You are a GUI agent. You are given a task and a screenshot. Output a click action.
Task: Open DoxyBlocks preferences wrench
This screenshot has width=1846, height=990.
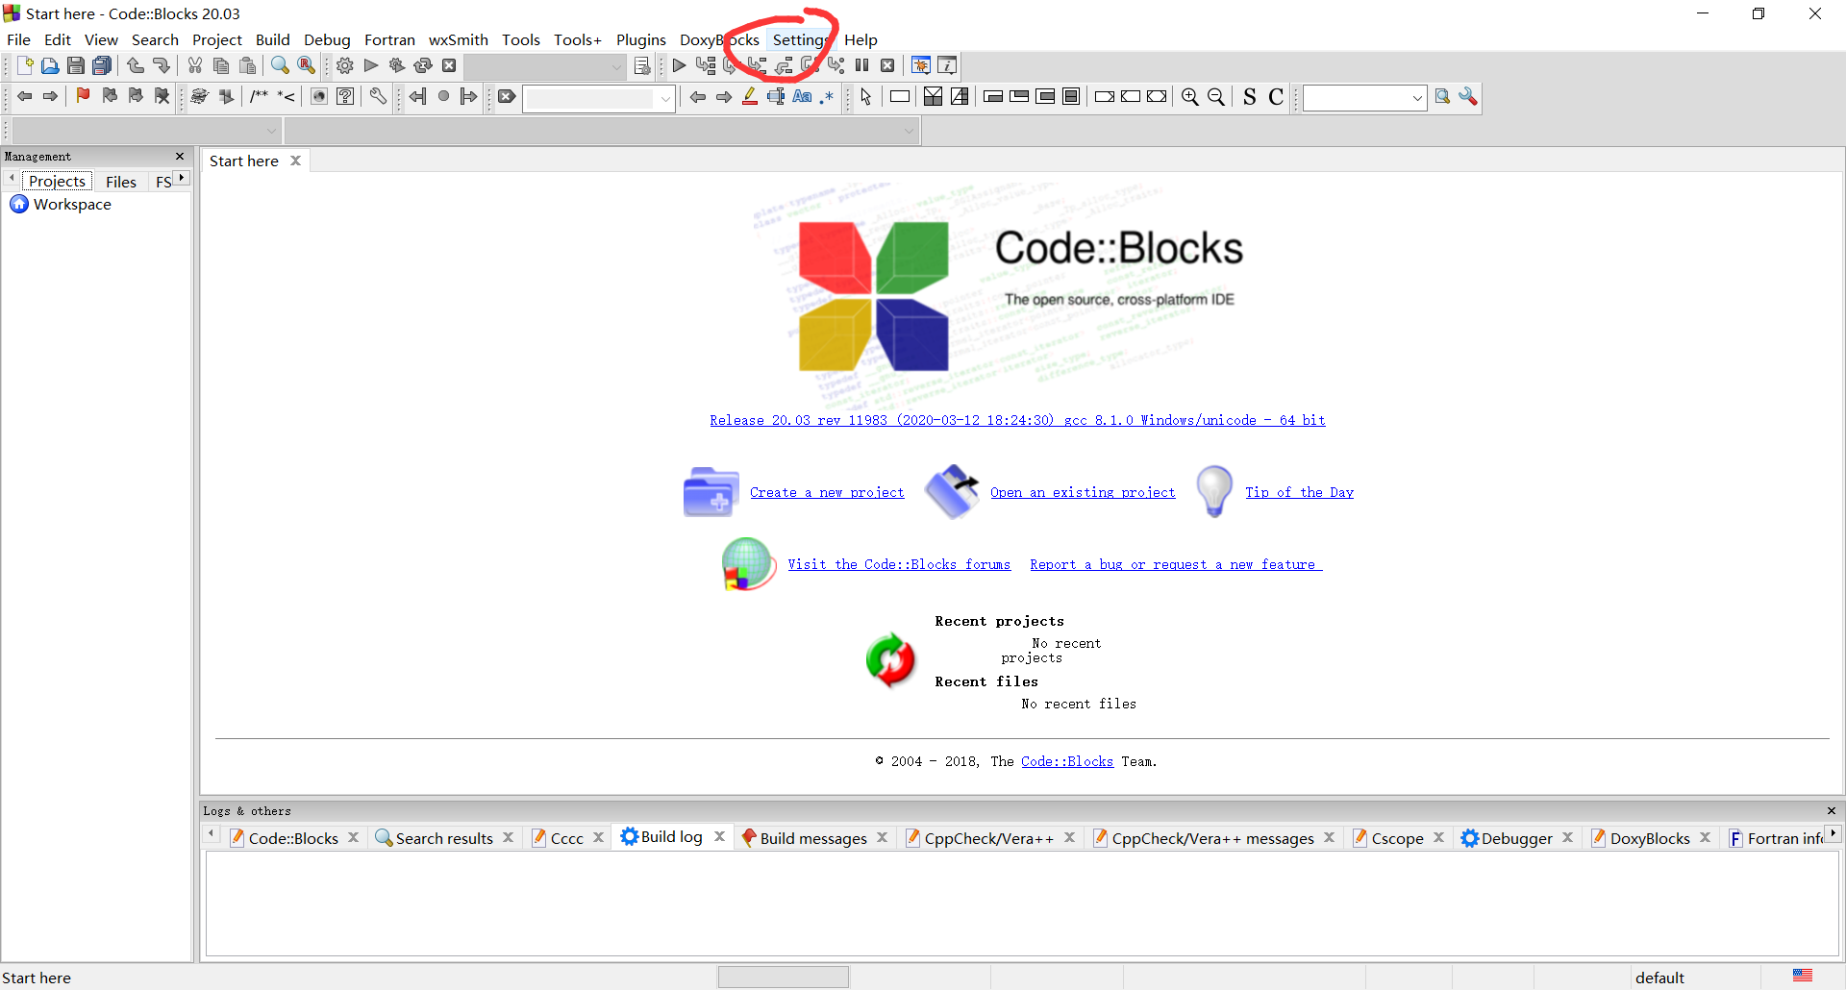tap(378, 96)
